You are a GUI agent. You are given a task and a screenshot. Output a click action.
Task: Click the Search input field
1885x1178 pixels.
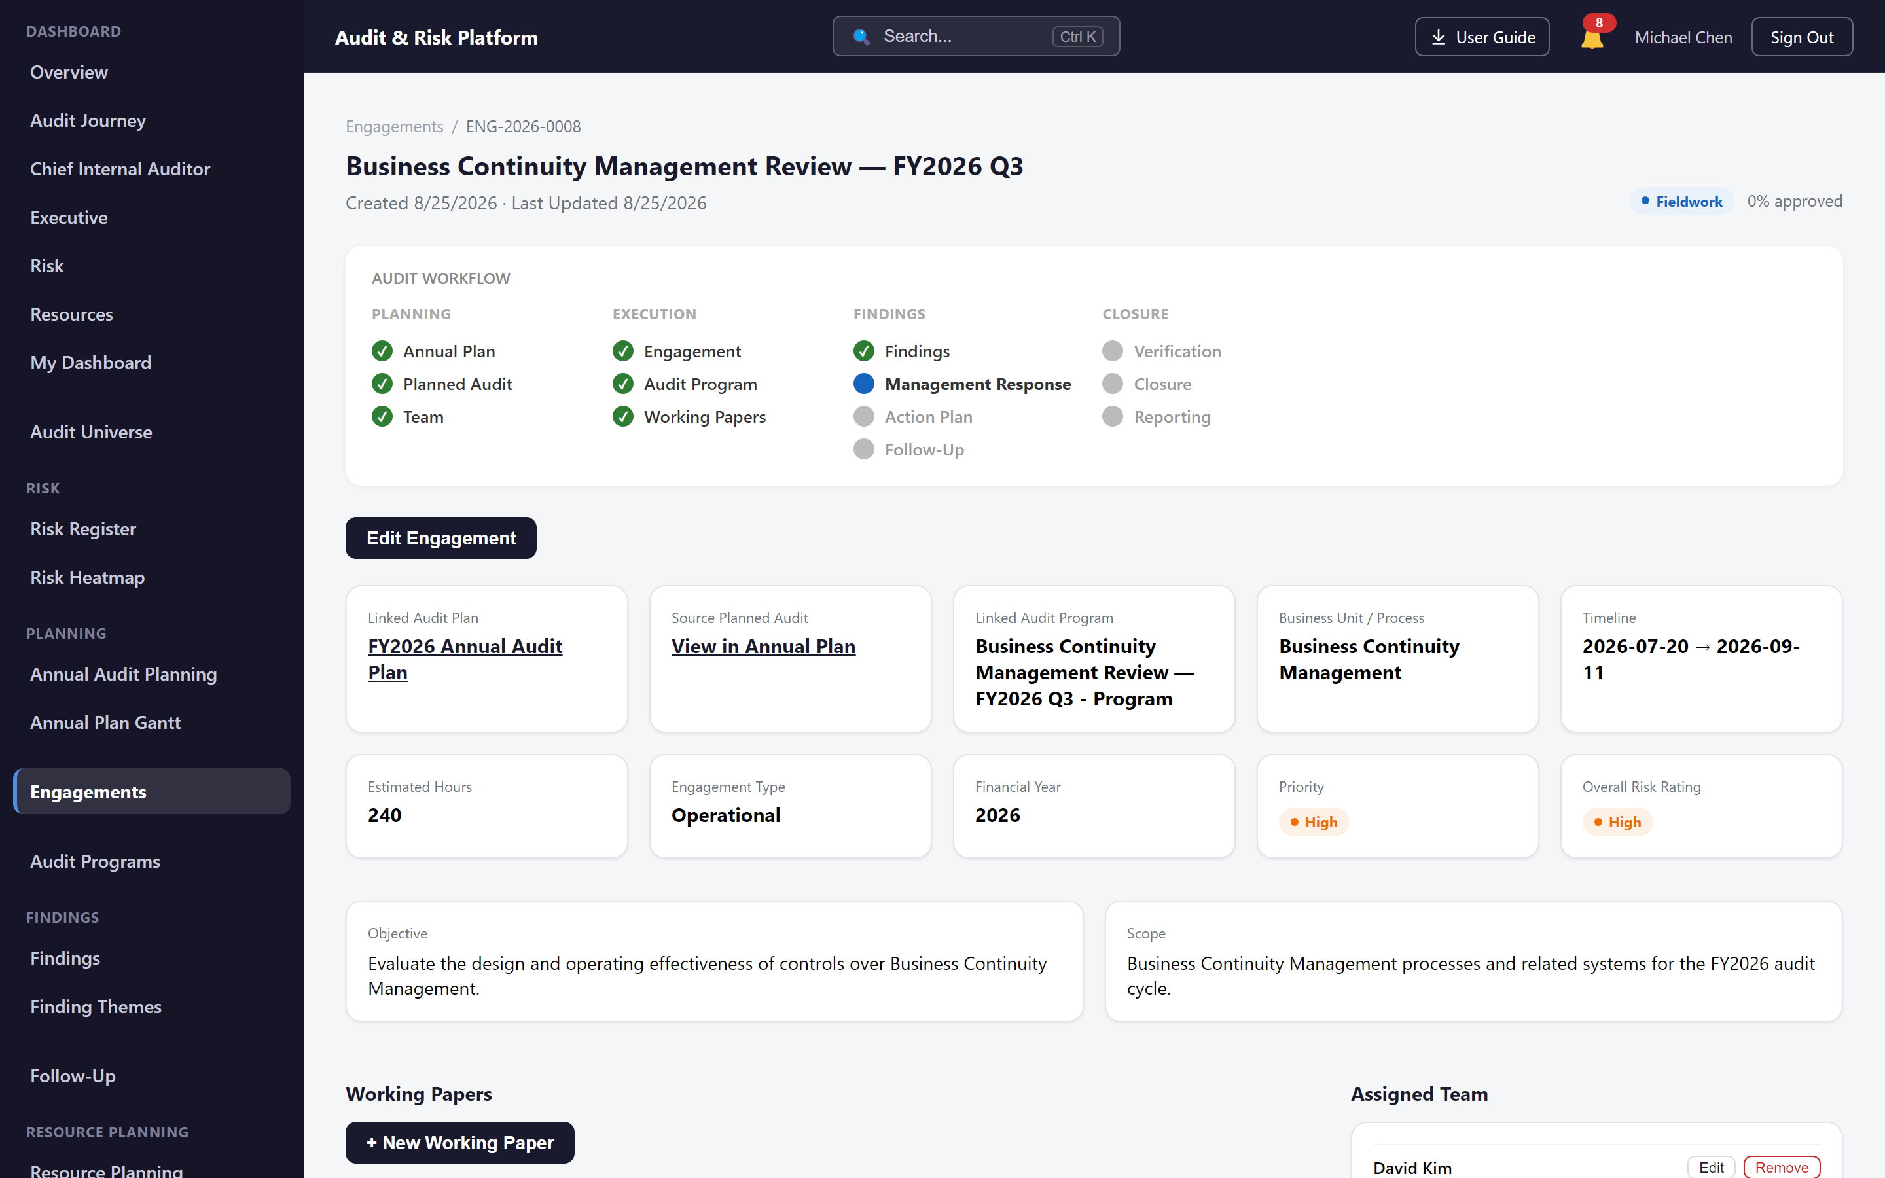[976, 36]
